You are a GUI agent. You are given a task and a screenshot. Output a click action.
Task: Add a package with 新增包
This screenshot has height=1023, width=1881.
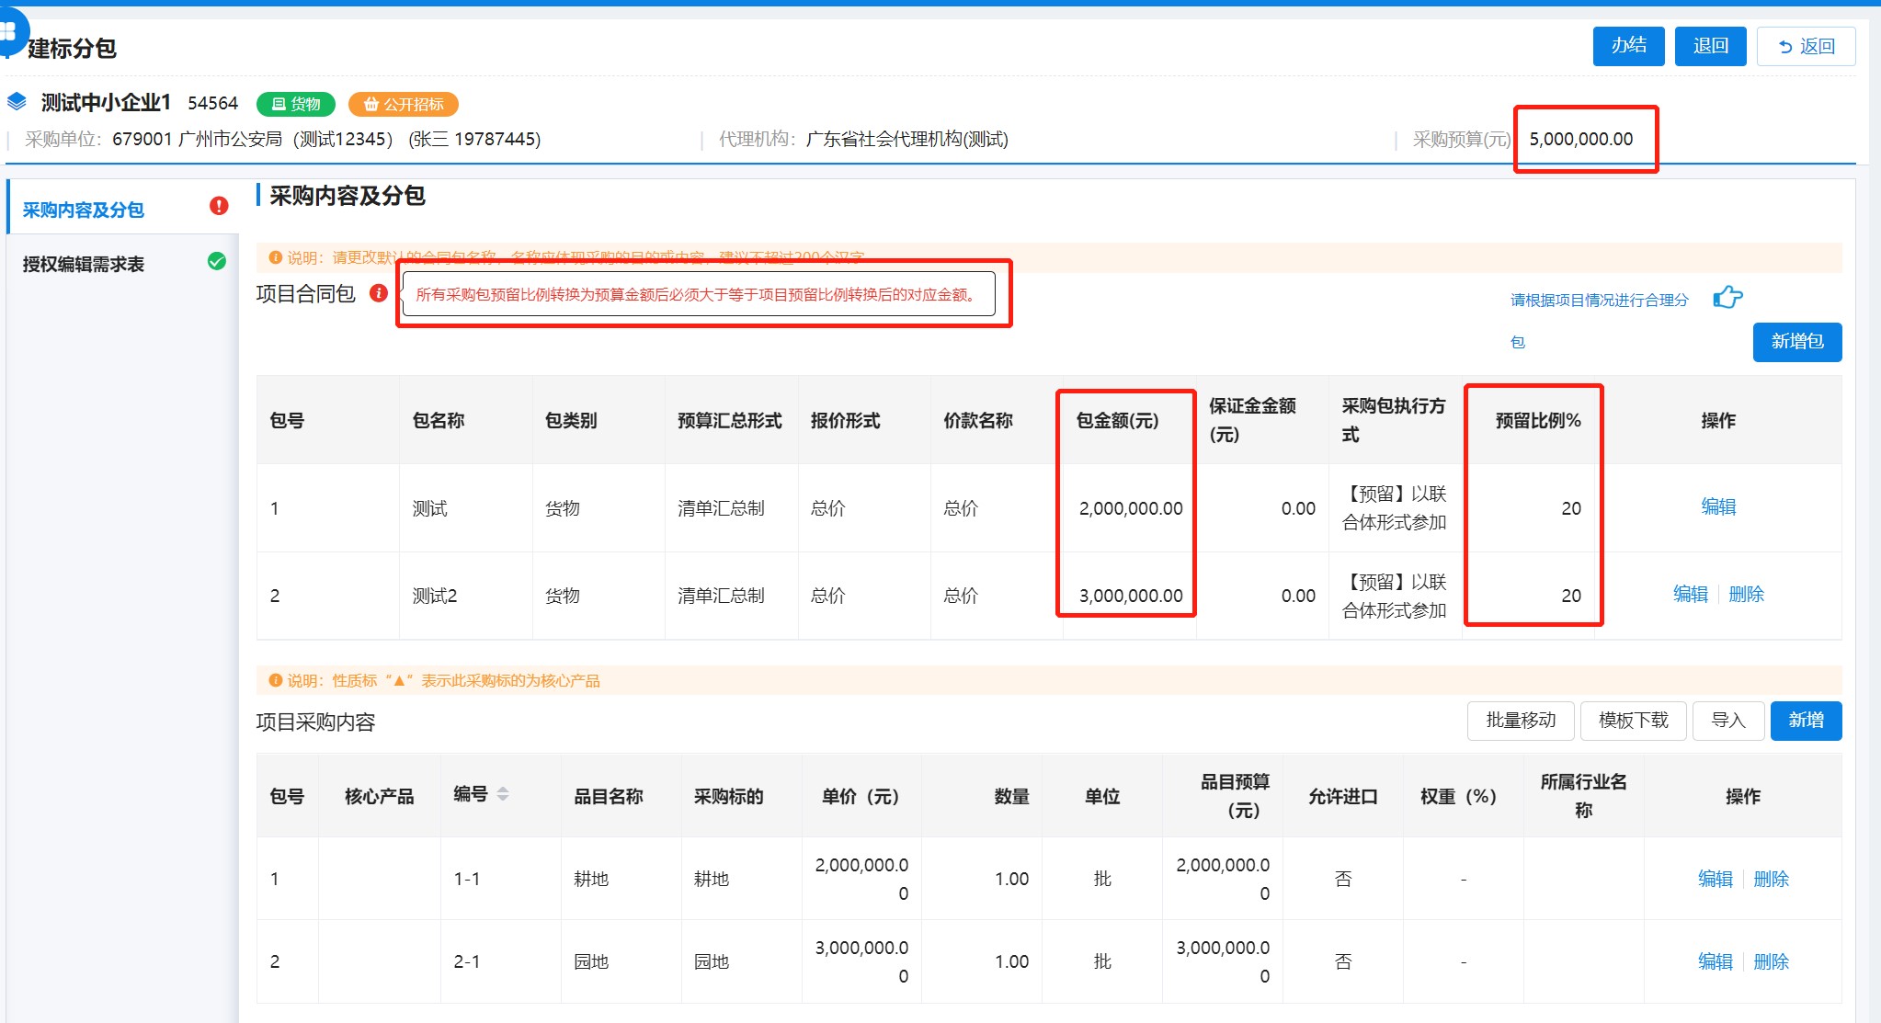1796,341
